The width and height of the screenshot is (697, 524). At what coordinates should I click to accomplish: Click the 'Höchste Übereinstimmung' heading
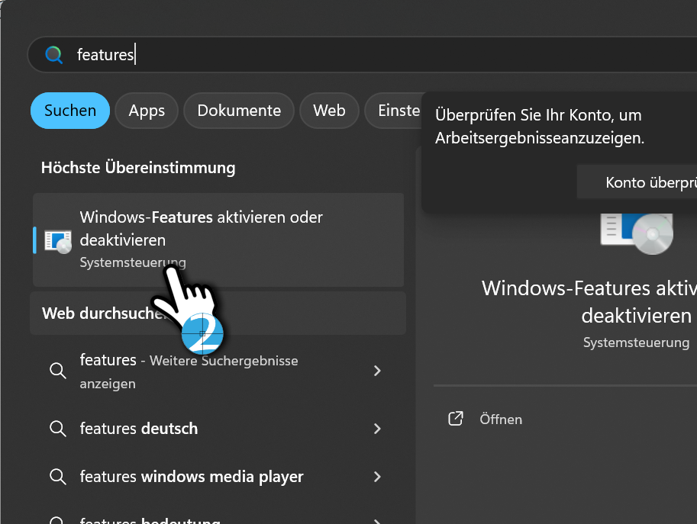tap(138, 168)
